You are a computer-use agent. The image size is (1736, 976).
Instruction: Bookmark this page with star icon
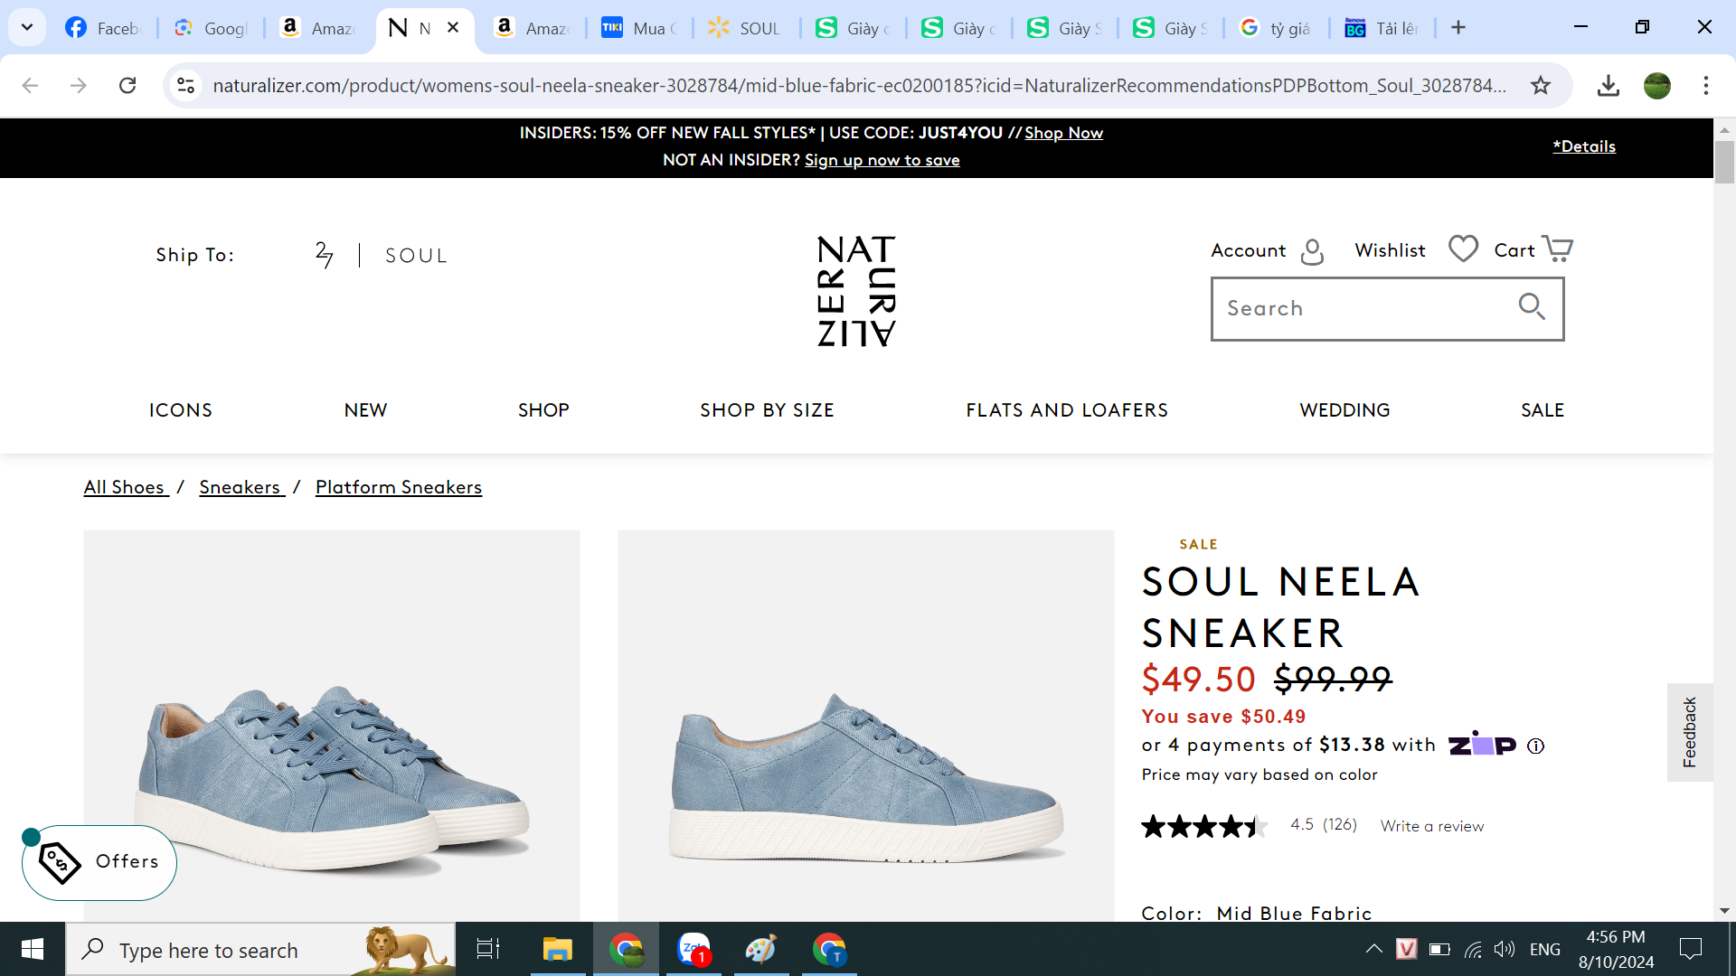tap(1541, 86)
